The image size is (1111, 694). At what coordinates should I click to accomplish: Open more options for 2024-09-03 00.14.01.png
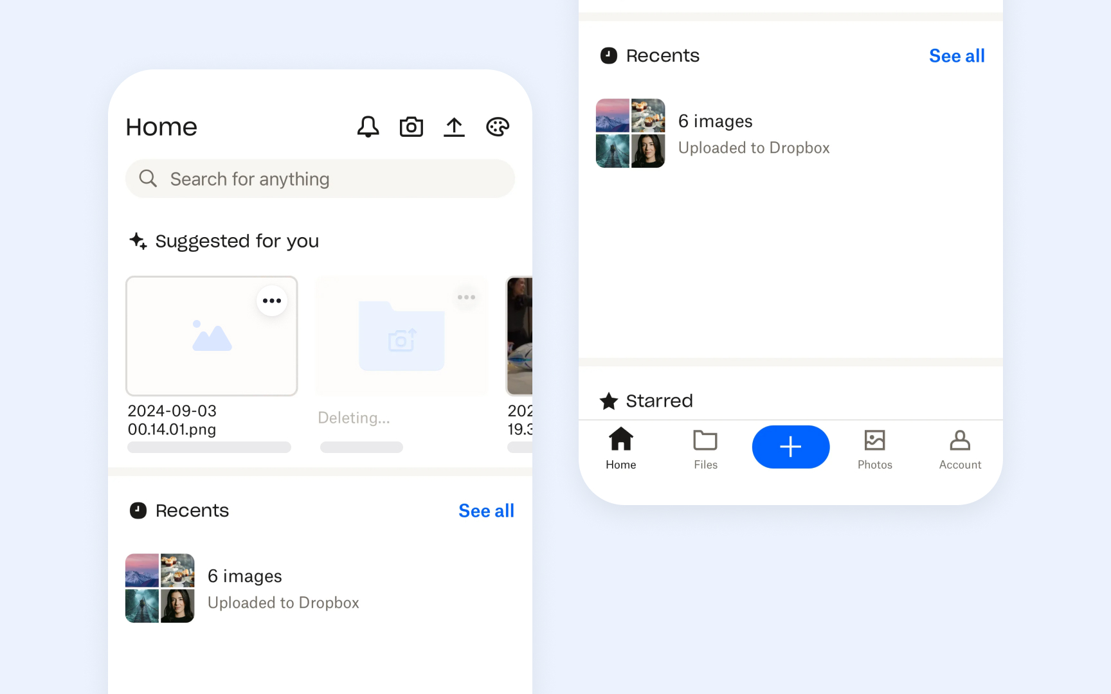[x=272, y=301]
